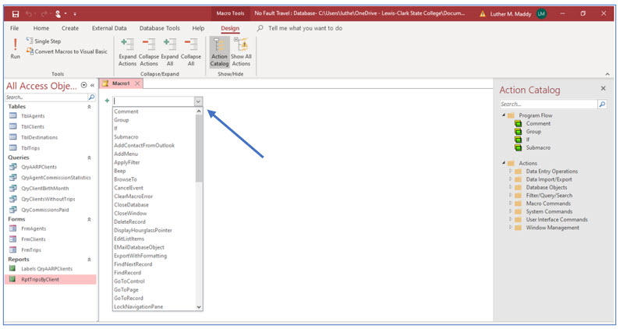Viewport: 627px width, 329px height.
Task: Collapse the Reports group
Action: (89, 260)
